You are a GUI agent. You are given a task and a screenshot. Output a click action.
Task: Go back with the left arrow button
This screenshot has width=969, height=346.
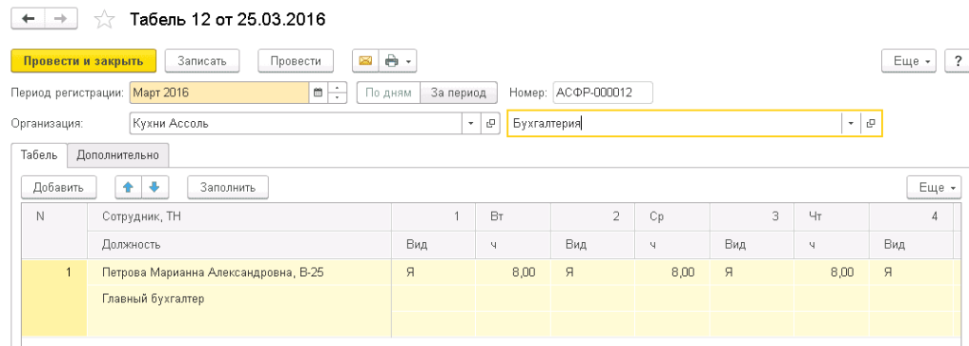(27, 19)
